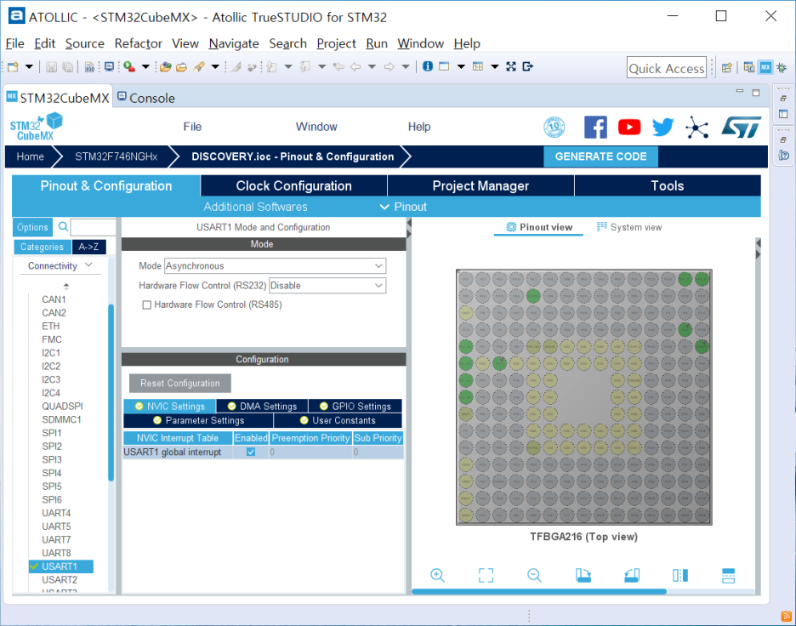Click the peripheral search input field
The height and width of the screenshot is (626, 796).
(93, 227)
